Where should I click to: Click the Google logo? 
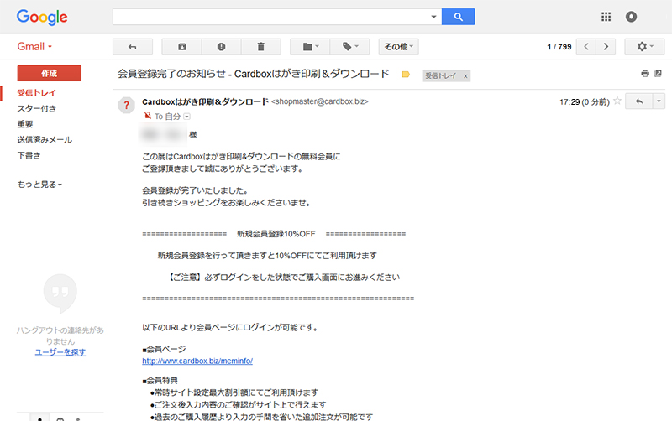(42, 17)
